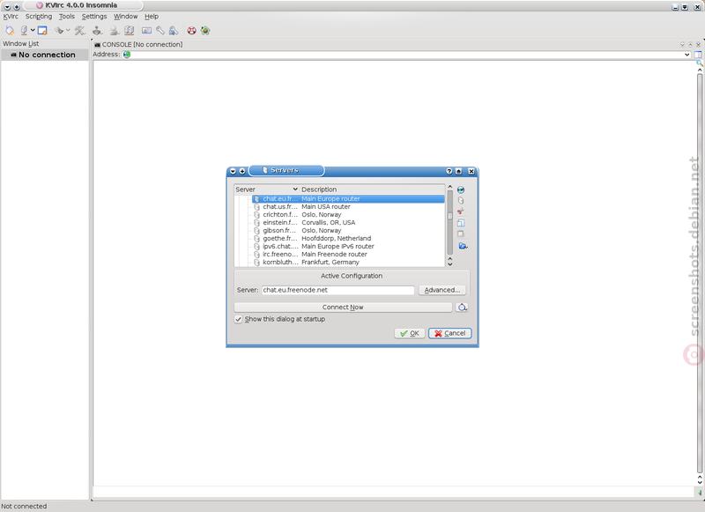This screenshot has height=512, width=705.
Task: Click the KVIrc main window titlebar menu arrow
Action: [x=7, y=7]
